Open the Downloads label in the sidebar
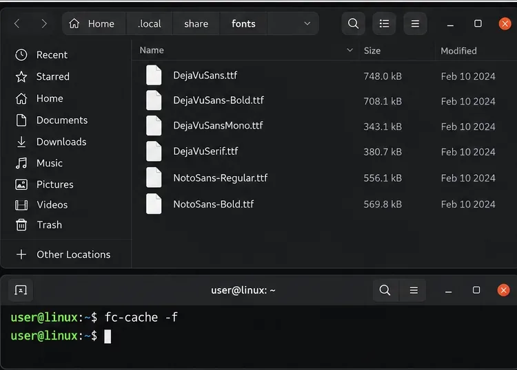The width and height of the screenshot is (517, 370). coord(61,142)
